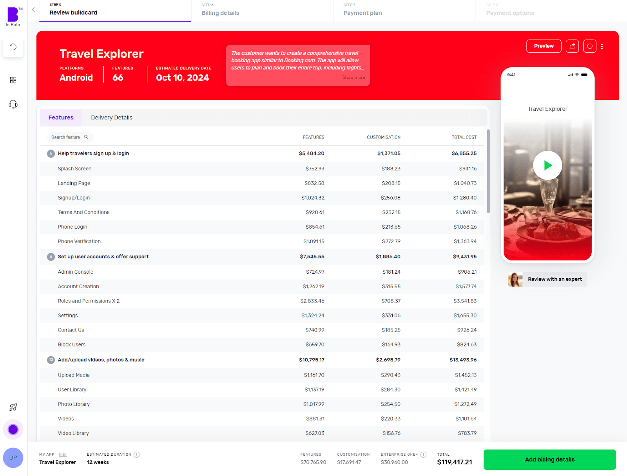The width and height of the screenshot is (627, 476).
Task: Click the Oct 10, 2024 delivery date
Action: pyautogui.click(x=182, y=78)
